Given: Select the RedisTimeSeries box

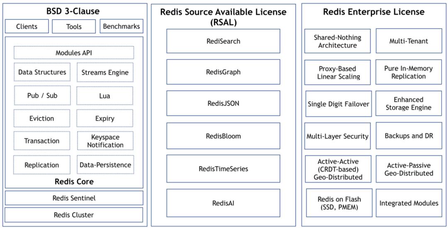Looking at the screenshot, I should [223, 169].
